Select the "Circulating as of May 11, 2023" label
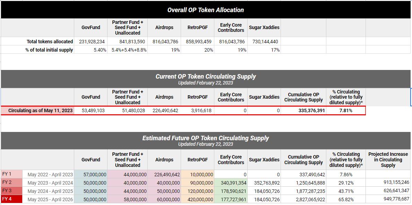The height and width of the screenshot is (205, 412). pos(41,110)
